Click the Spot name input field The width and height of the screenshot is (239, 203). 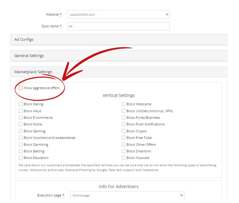[119, 26]
